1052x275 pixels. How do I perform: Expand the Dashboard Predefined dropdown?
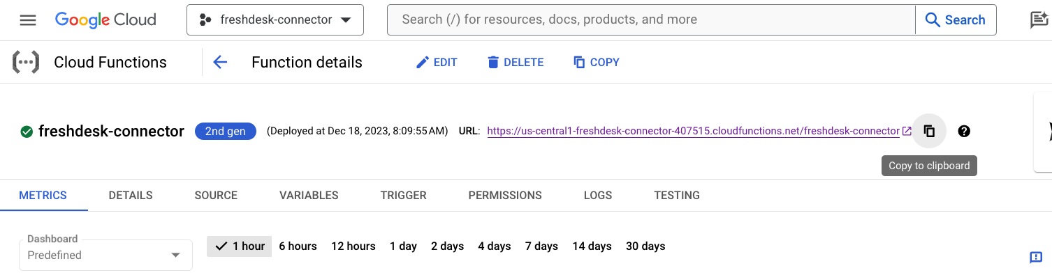[105, 255]
